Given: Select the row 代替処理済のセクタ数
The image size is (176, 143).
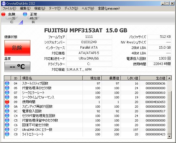Looking at the screenshot, I should pos(86,88).
